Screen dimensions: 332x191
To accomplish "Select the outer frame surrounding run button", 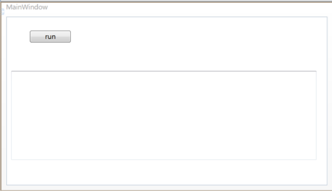I will coord(167,101).
